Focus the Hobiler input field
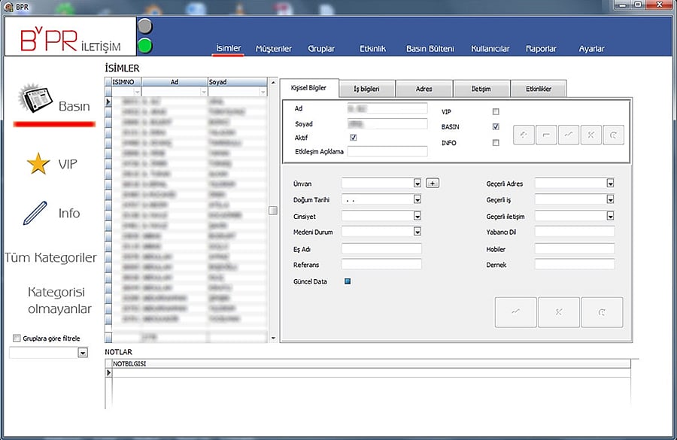 575,248
